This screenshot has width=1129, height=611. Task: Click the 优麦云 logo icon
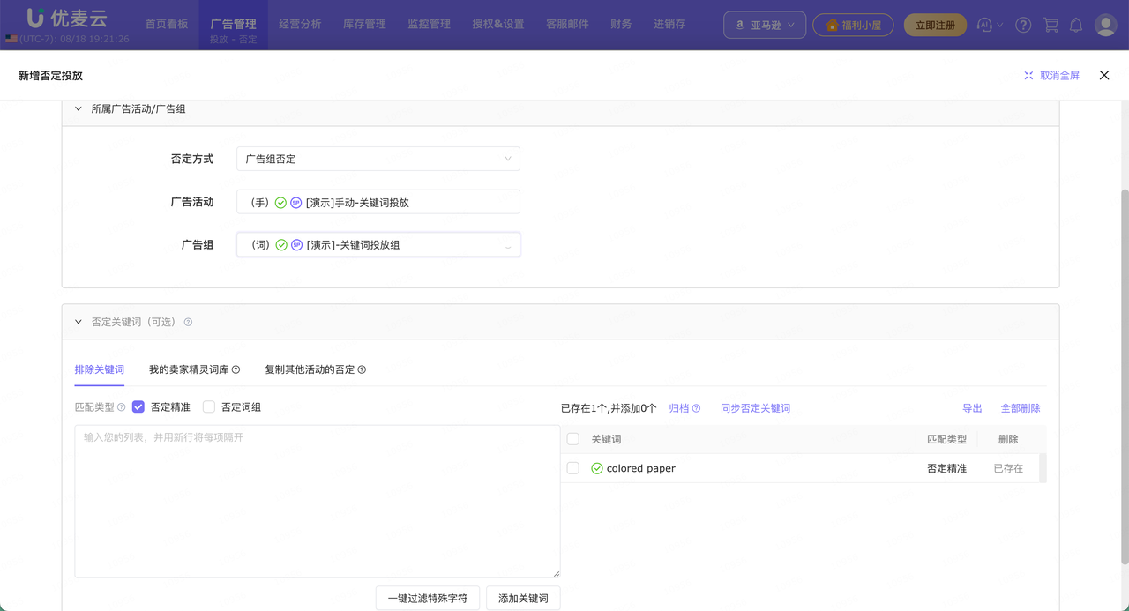[x=35, y=17]
